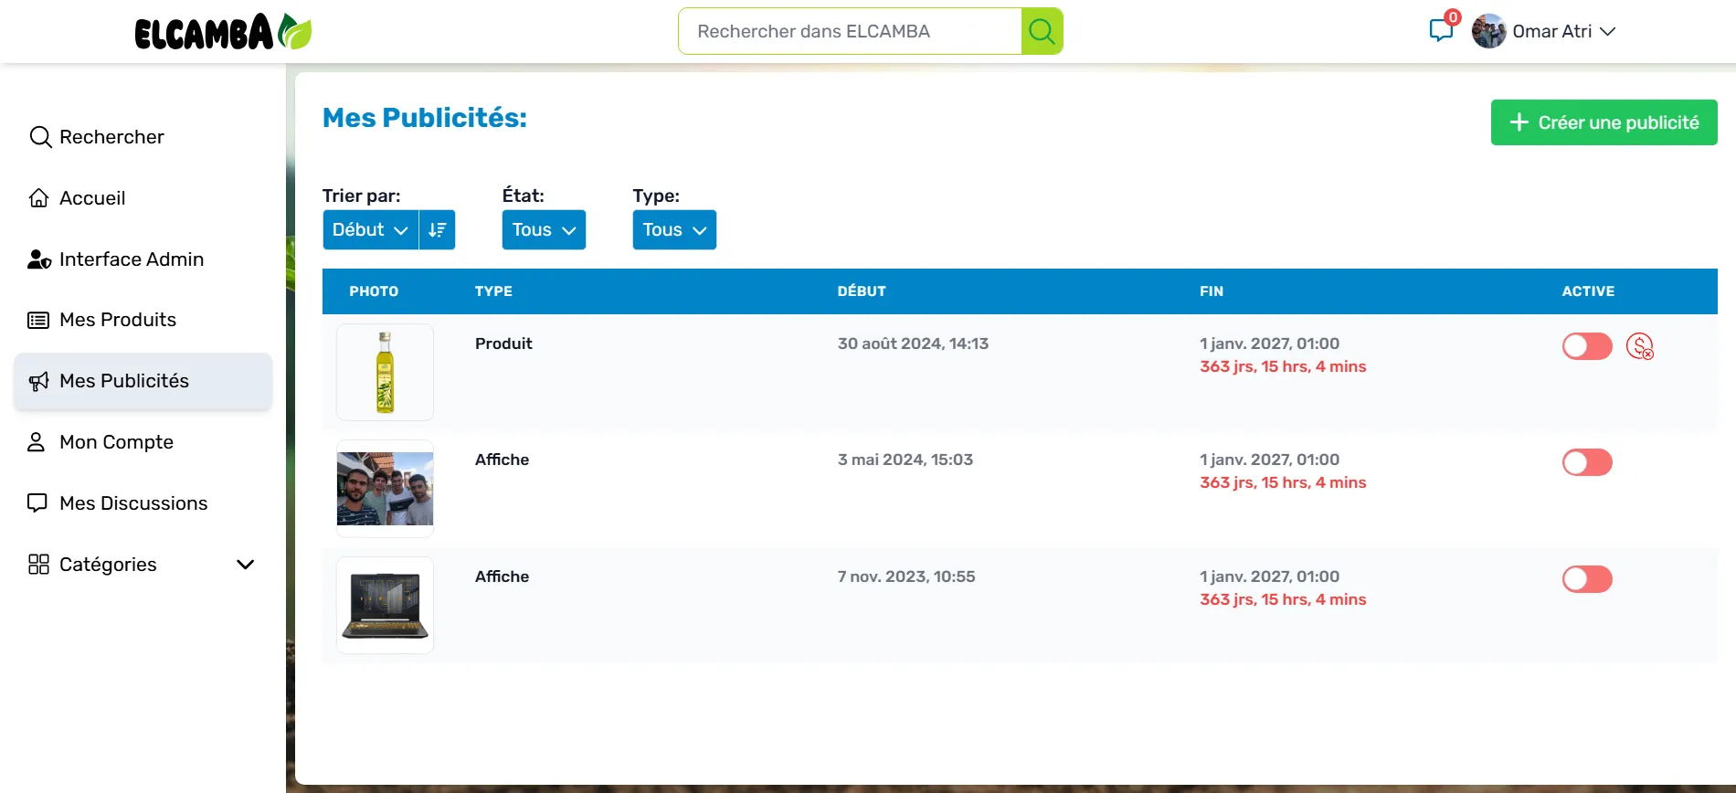Expand the Catégories chevron in sidebar
1736x793 pixels.
[x=245, y=565]
